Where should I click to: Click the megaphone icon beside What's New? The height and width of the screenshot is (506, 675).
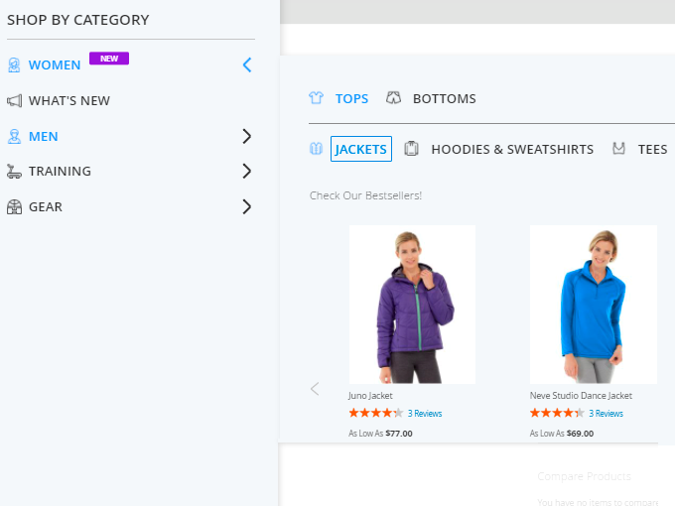point(14,100)
